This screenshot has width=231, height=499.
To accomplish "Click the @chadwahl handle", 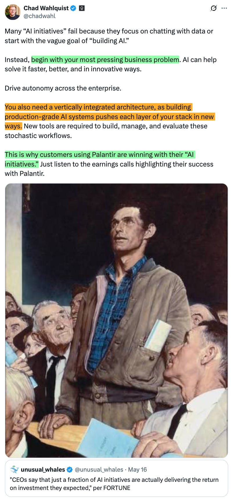I will (x=39, y=16).
